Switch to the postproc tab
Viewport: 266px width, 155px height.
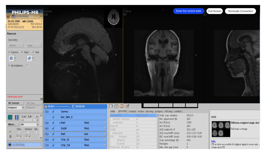[159, 111]
